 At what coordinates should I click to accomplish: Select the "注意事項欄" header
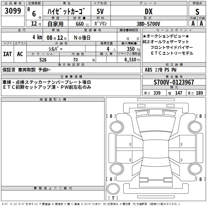[71, 77]
